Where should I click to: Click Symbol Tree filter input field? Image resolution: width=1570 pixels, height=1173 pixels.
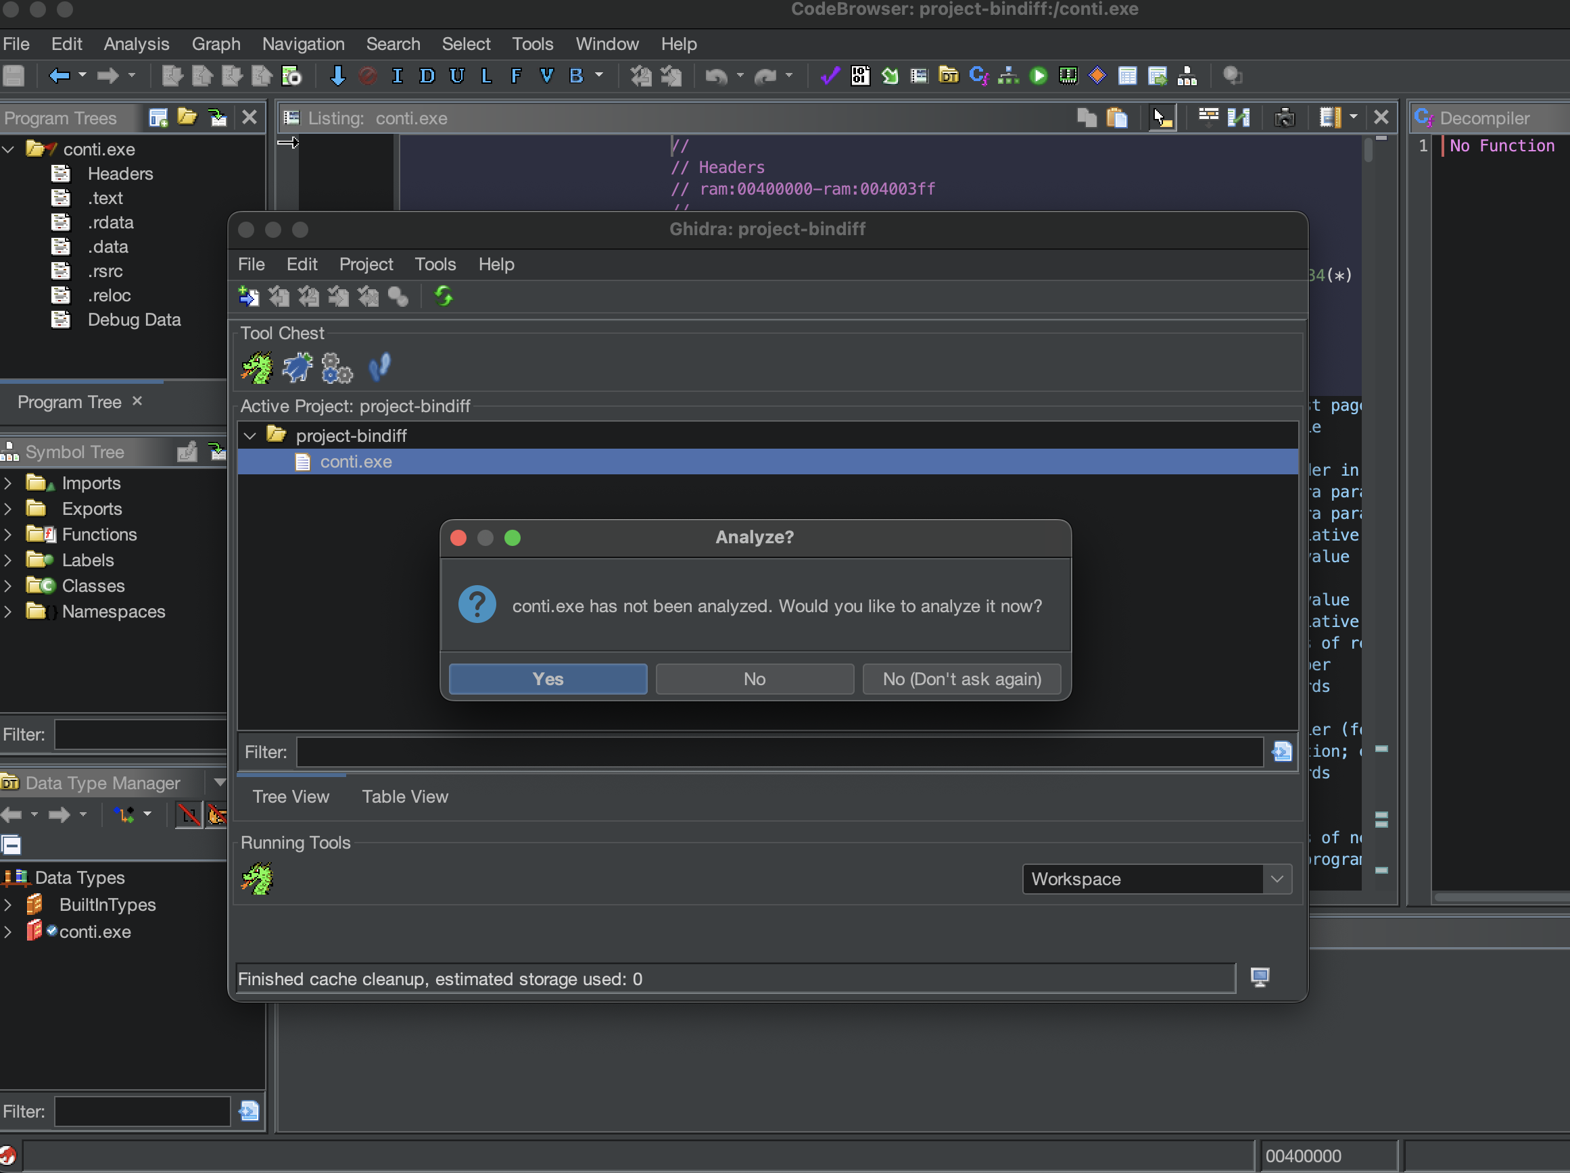click(141, 734)
